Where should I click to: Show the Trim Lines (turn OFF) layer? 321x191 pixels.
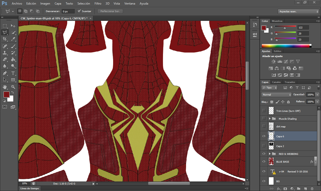pyautogui.click(x=264, y=111)
